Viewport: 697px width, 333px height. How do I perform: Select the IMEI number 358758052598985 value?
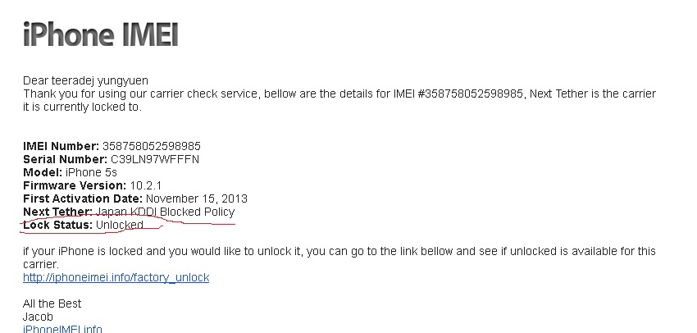[152, 146]
